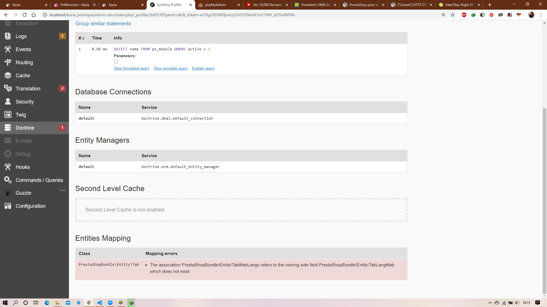547x307 pixels.
Task: Click the Security user icon
Action: [x=8, y=101]
